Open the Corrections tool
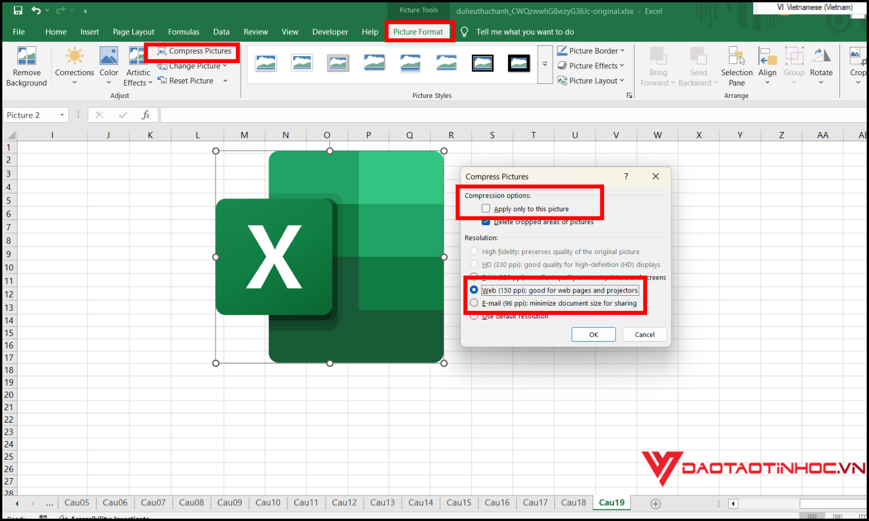This screenshot has width=869, height=521. point(74,57)
